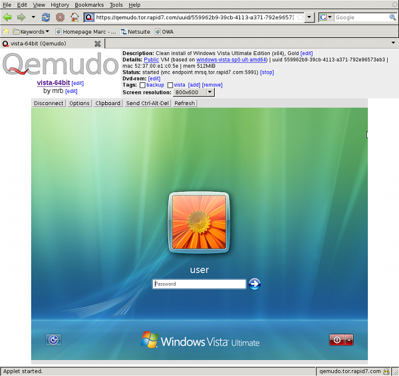Image resolution: width=399 pixels, height=376 pixels.
Task: Click the Qemudo logo
Action: (x=61, y=64)
